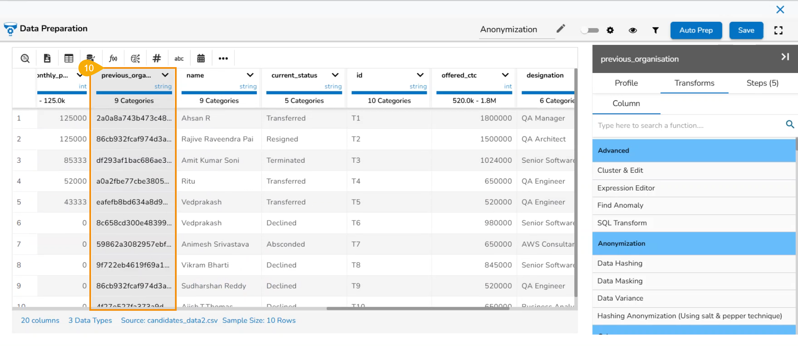The image size is (798, 346).
Task: Click the magnifier data search icon in toolbar
Action: (25, 58)
